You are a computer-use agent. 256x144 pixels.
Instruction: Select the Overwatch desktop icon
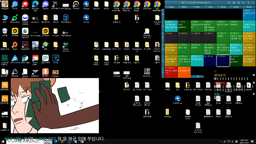(76, 4)
